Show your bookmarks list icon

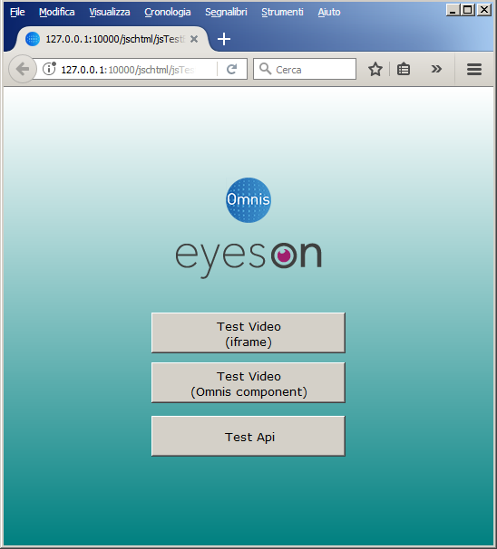tap(404, 69)
